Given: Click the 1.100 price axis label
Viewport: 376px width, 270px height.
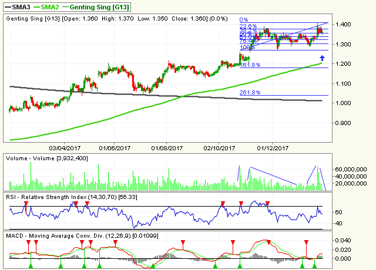Looking at the screenshot, I should tap(343, 84).
